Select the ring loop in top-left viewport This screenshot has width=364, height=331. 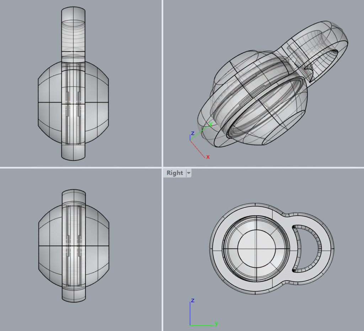coord(74,32)
